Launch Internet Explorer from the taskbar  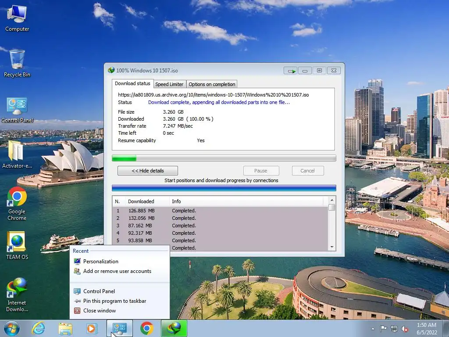[x=39, y=328]
